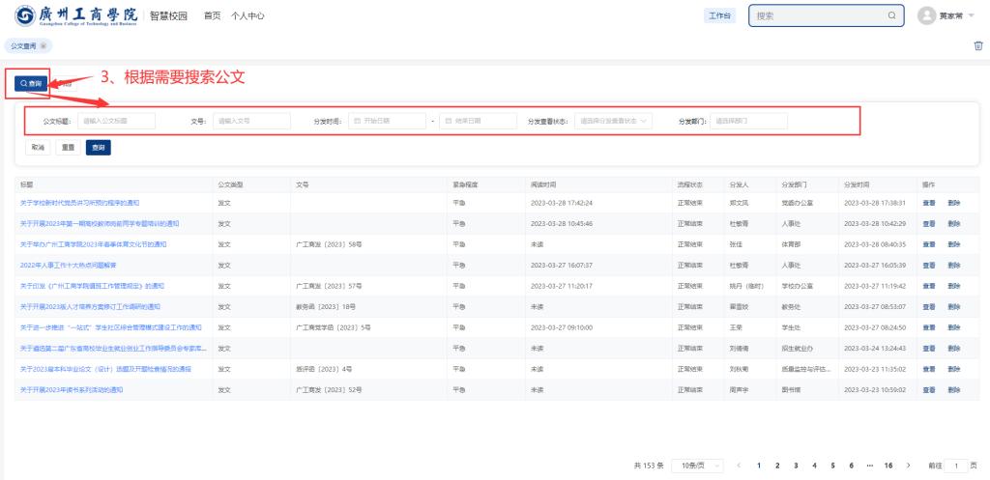Jump to page 16 in pagination
This screenshot has height=480, width=990.
(x=888, y=465)
